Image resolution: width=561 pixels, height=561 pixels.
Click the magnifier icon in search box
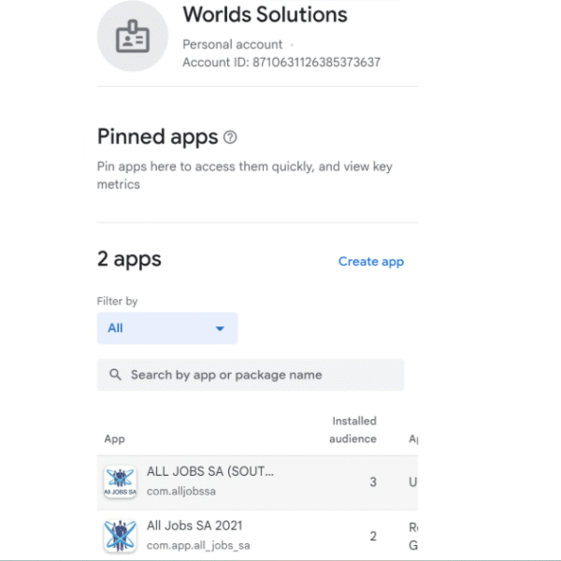116,375
